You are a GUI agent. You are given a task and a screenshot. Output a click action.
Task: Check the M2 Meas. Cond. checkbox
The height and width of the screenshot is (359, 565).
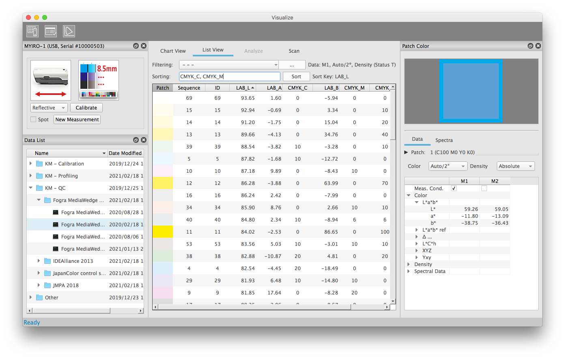point(484,189)
